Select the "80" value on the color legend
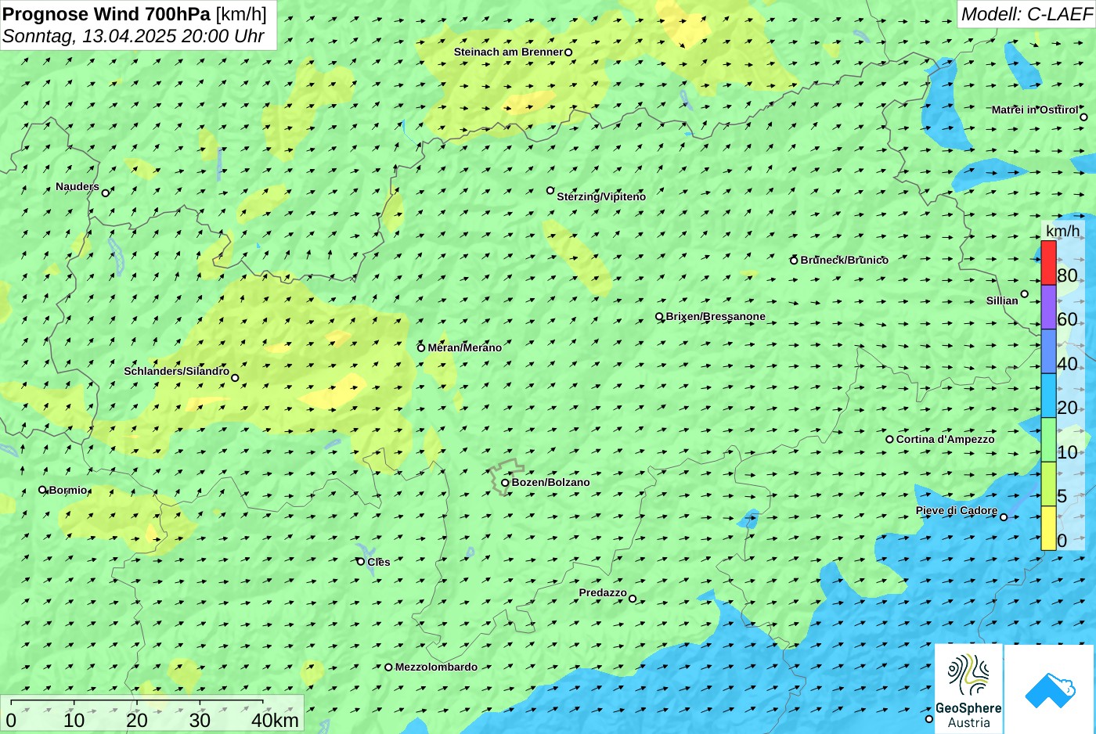This screenshot has width=1096, height=734. (x=1067, y=275)
